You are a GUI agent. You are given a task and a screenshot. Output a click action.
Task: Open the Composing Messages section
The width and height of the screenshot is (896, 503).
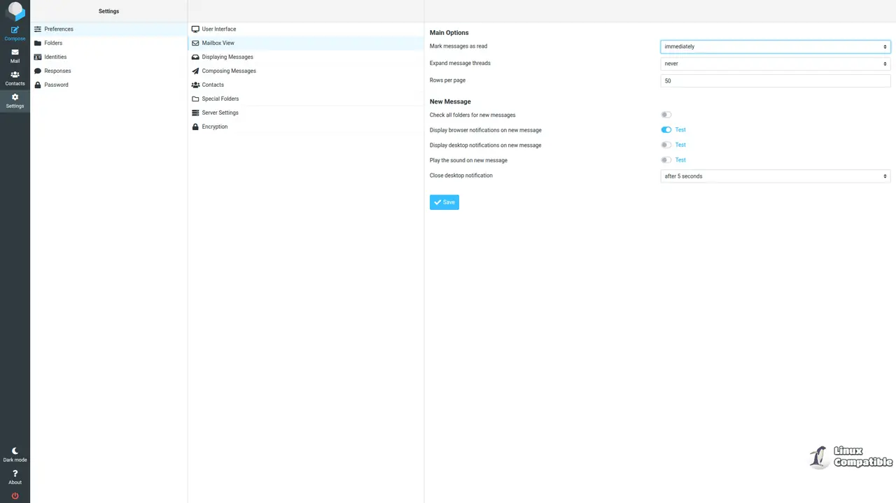coord(228,71)
